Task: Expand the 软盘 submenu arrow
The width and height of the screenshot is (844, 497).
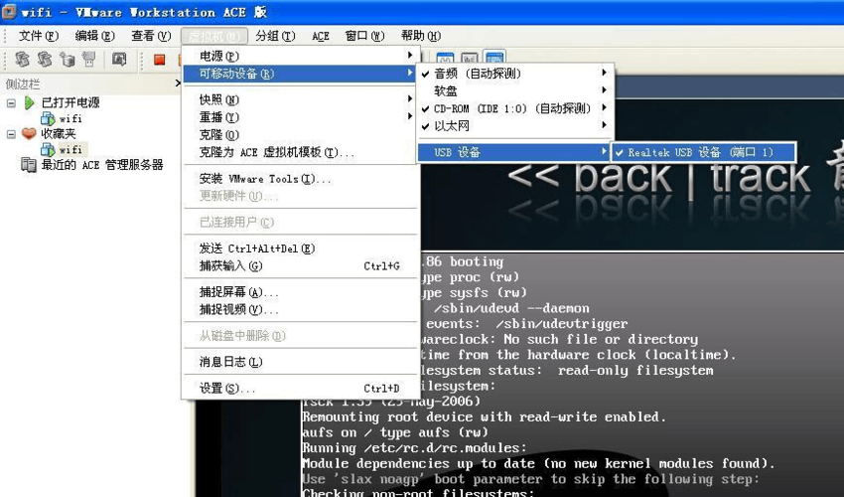Action: pyautogui.click(x=604, y=90)
